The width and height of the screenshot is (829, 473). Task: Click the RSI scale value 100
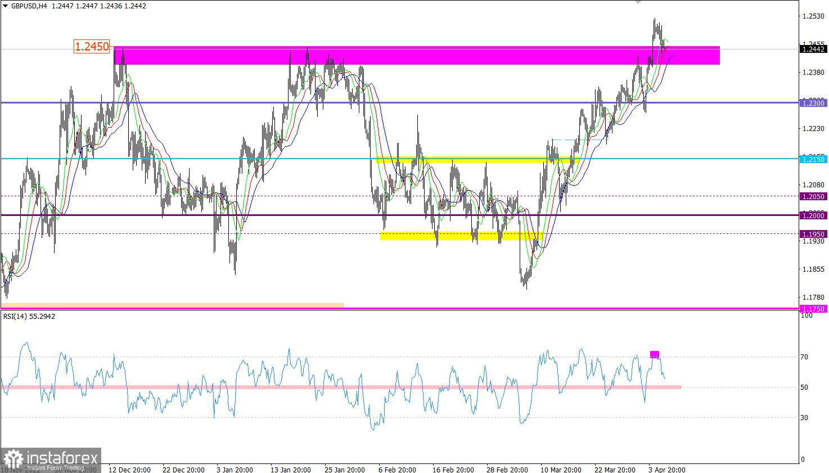[x=807, y=316]
